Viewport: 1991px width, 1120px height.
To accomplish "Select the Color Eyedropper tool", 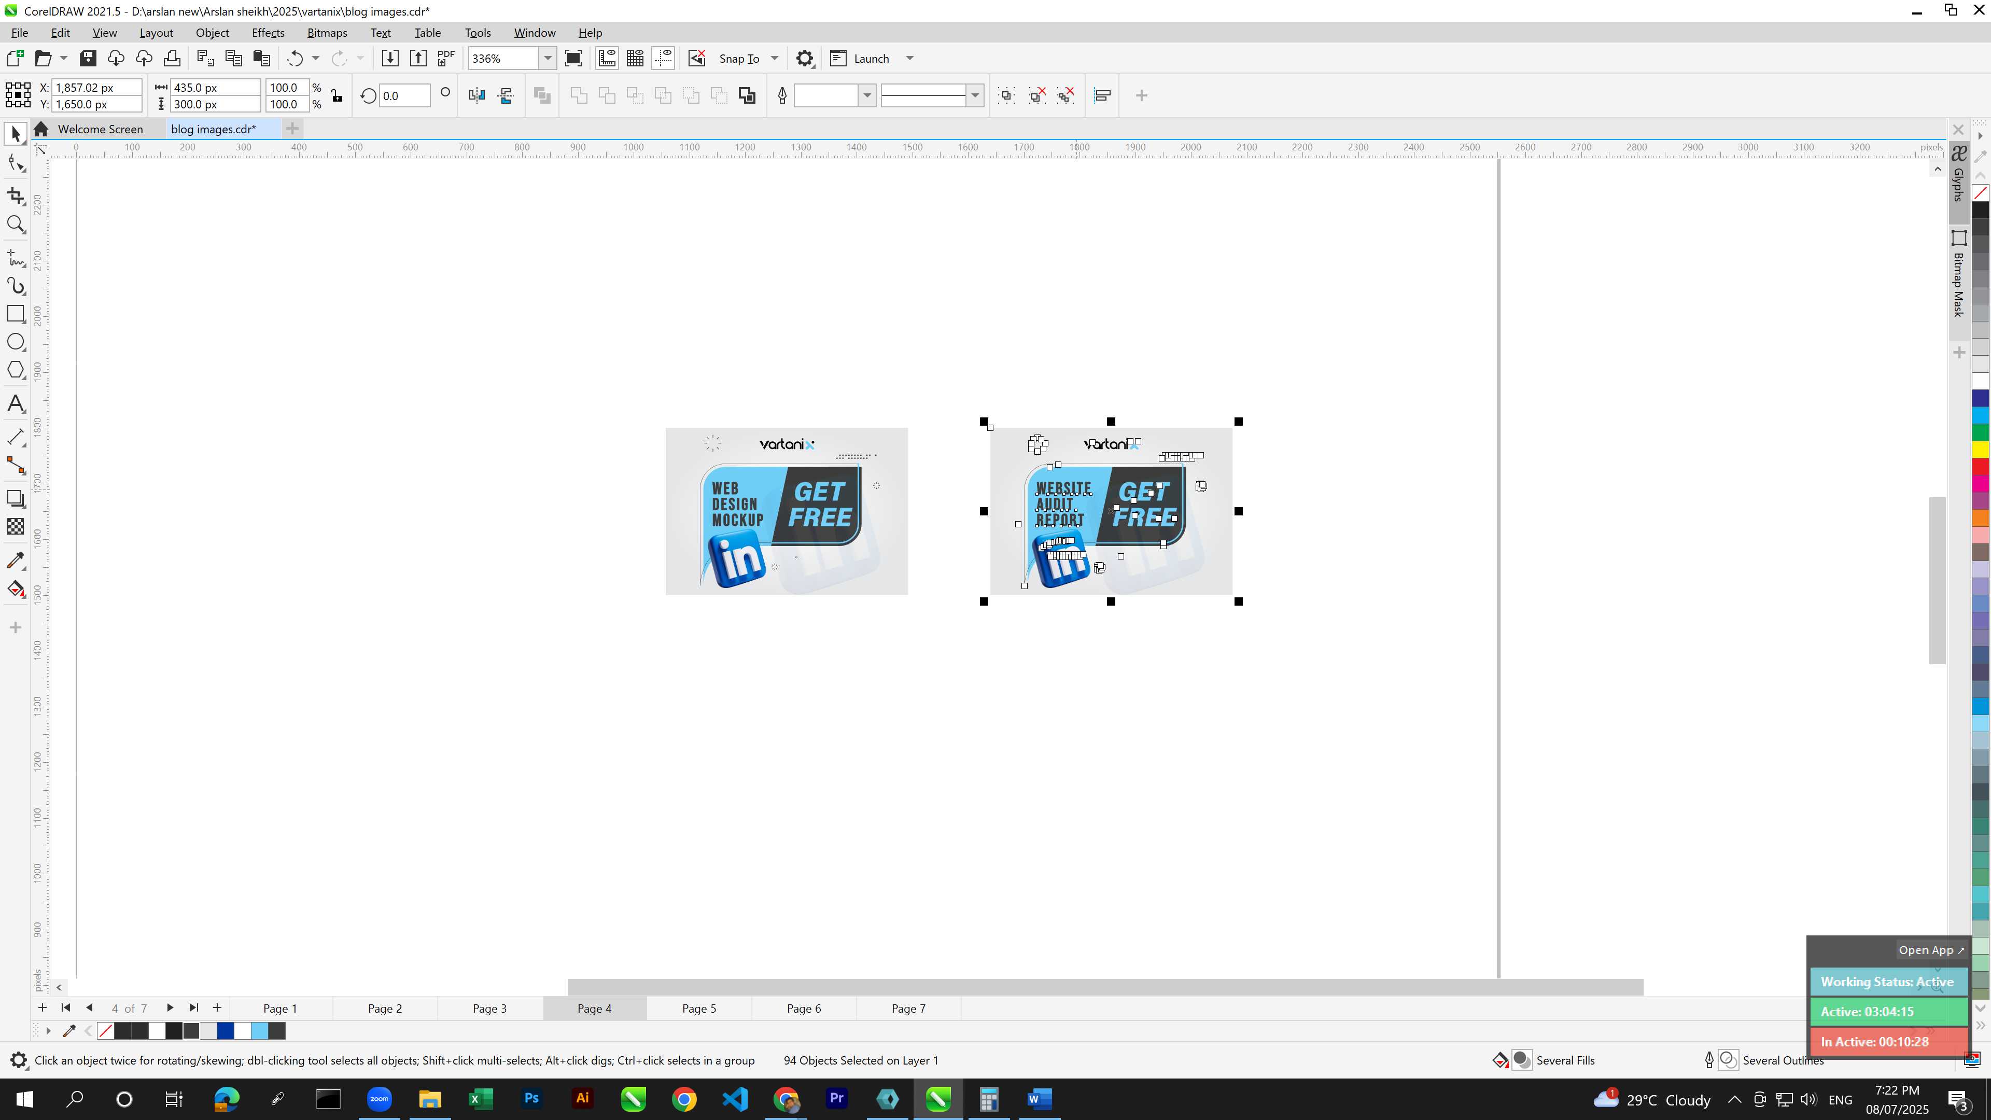I will point(16,561).
